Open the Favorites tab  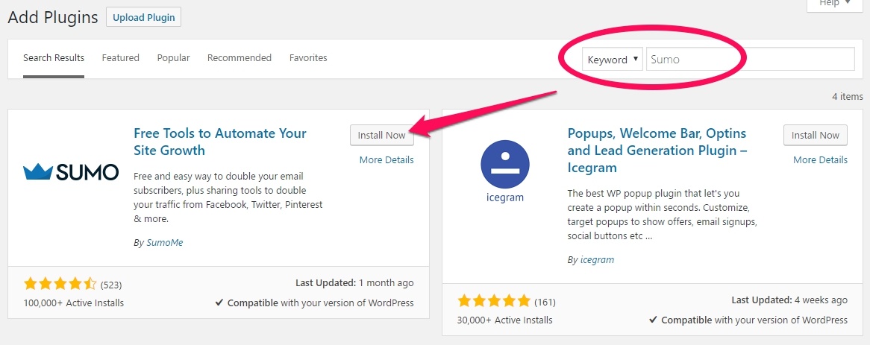point(308,57)
